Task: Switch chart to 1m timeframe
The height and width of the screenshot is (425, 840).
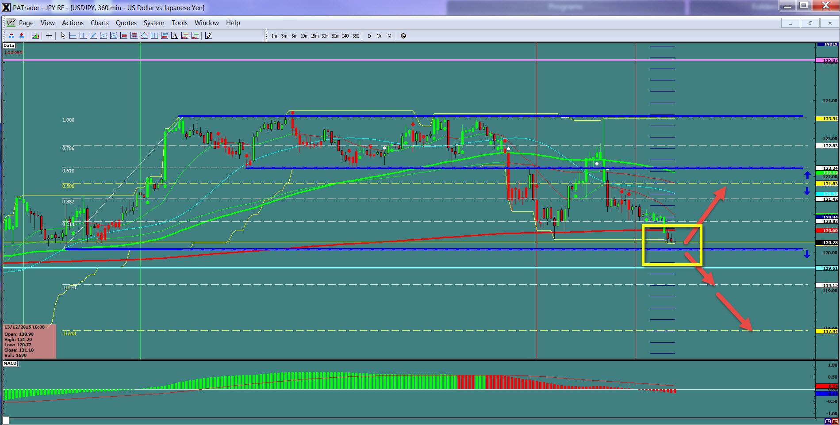Action: (x=274, y=36)
